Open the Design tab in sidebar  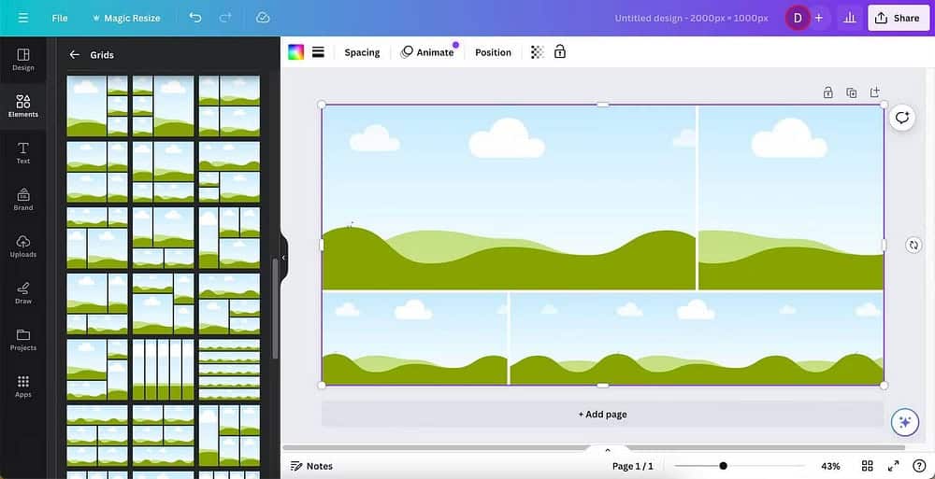click(23, 60)
